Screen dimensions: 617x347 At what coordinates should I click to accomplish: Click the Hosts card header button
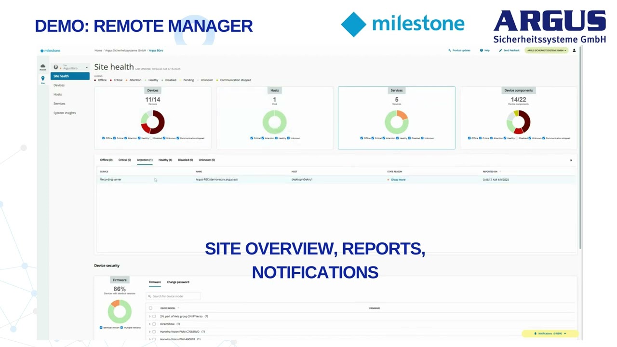[275, 90]
